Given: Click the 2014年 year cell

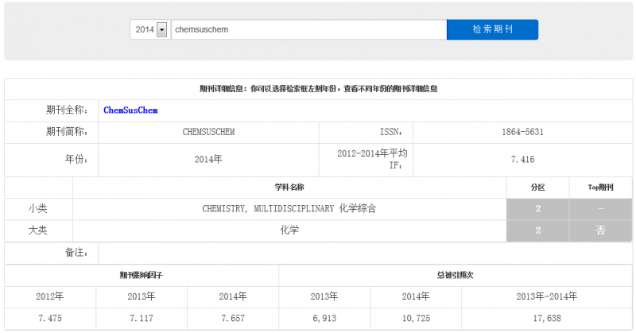Looking at the screenshot, I should pyautogui.click(x=208, y=160).
